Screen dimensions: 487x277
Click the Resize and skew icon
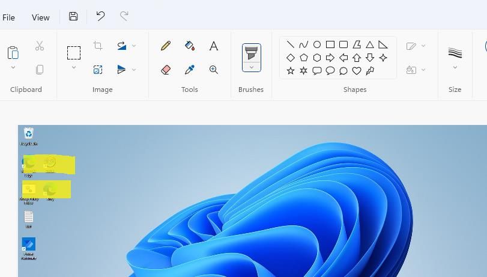pyautogui.click(x=98, y=69)
